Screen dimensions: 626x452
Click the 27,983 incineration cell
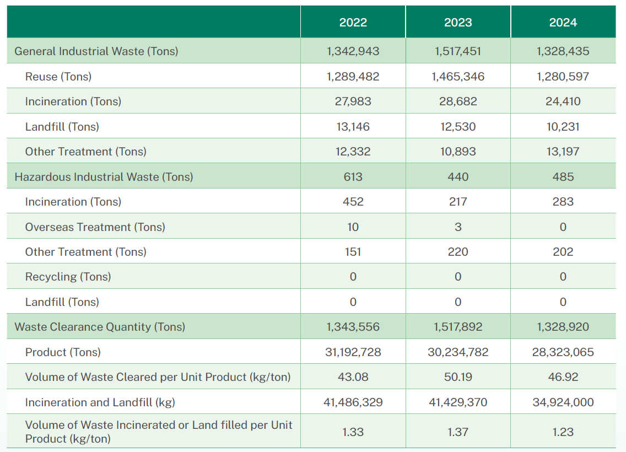353,101
